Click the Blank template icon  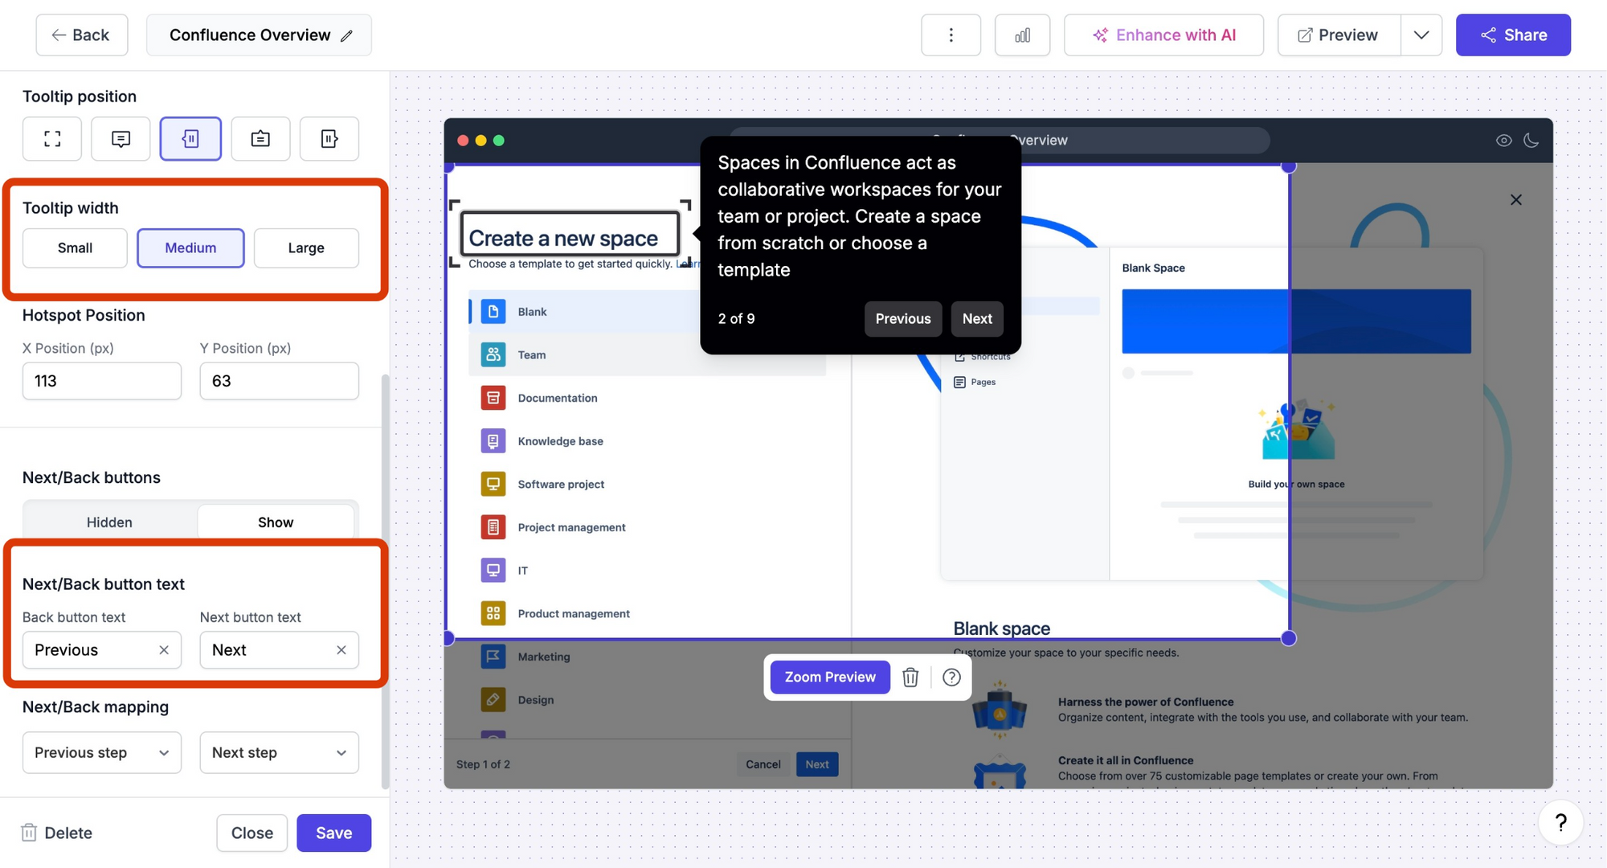pos(493,311)
